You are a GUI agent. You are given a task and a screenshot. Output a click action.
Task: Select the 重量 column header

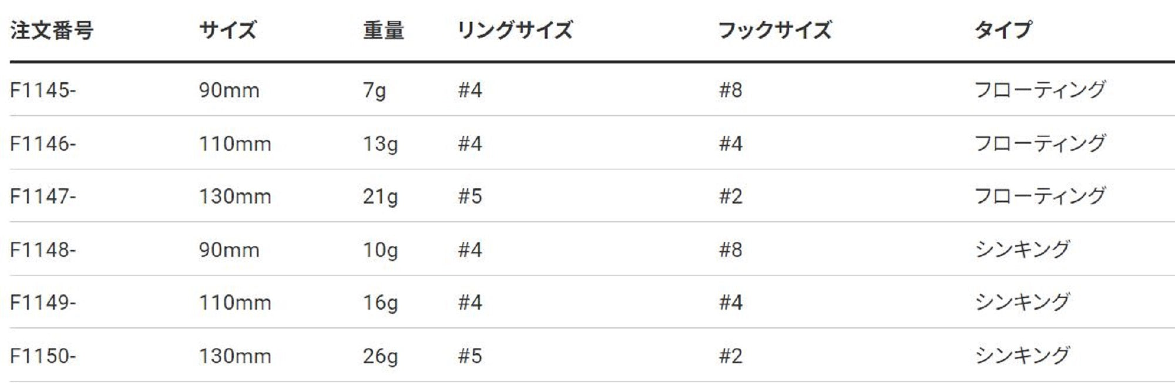[383, 30]
